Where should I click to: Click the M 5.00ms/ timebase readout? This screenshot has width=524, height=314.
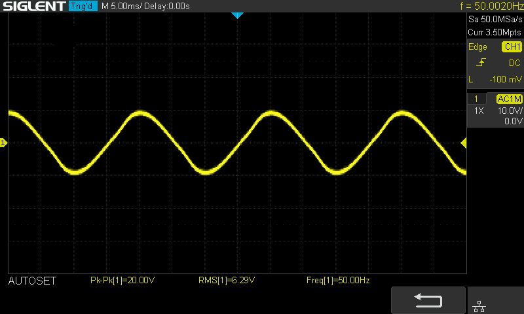click(122, 6)
